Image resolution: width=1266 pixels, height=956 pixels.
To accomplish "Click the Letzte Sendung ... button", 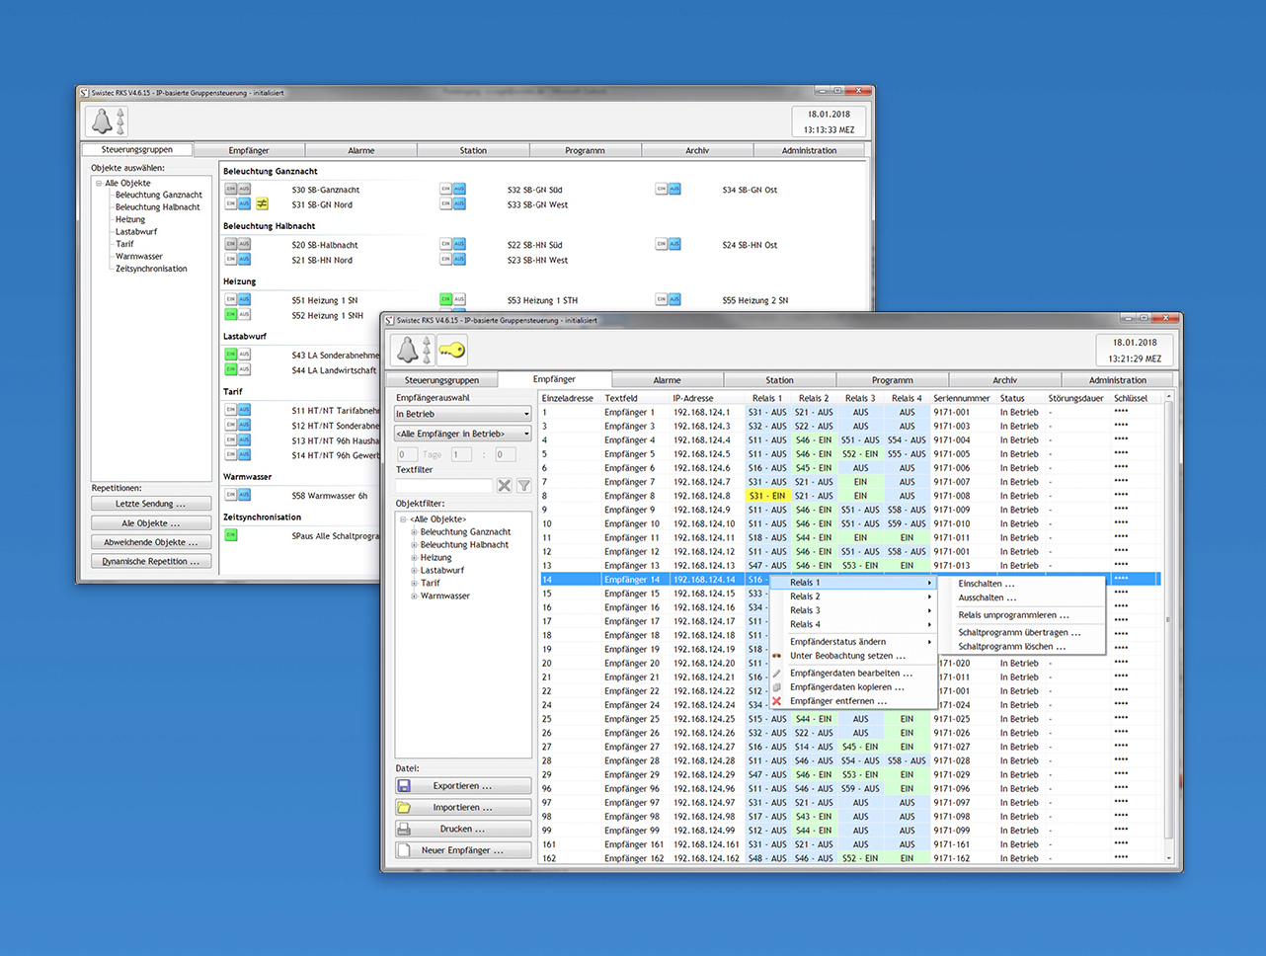I will click(x=151, y=504).
